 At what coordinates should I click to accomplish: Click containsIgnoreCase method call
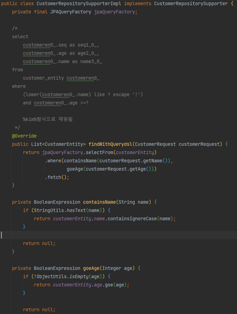(132, 218)
